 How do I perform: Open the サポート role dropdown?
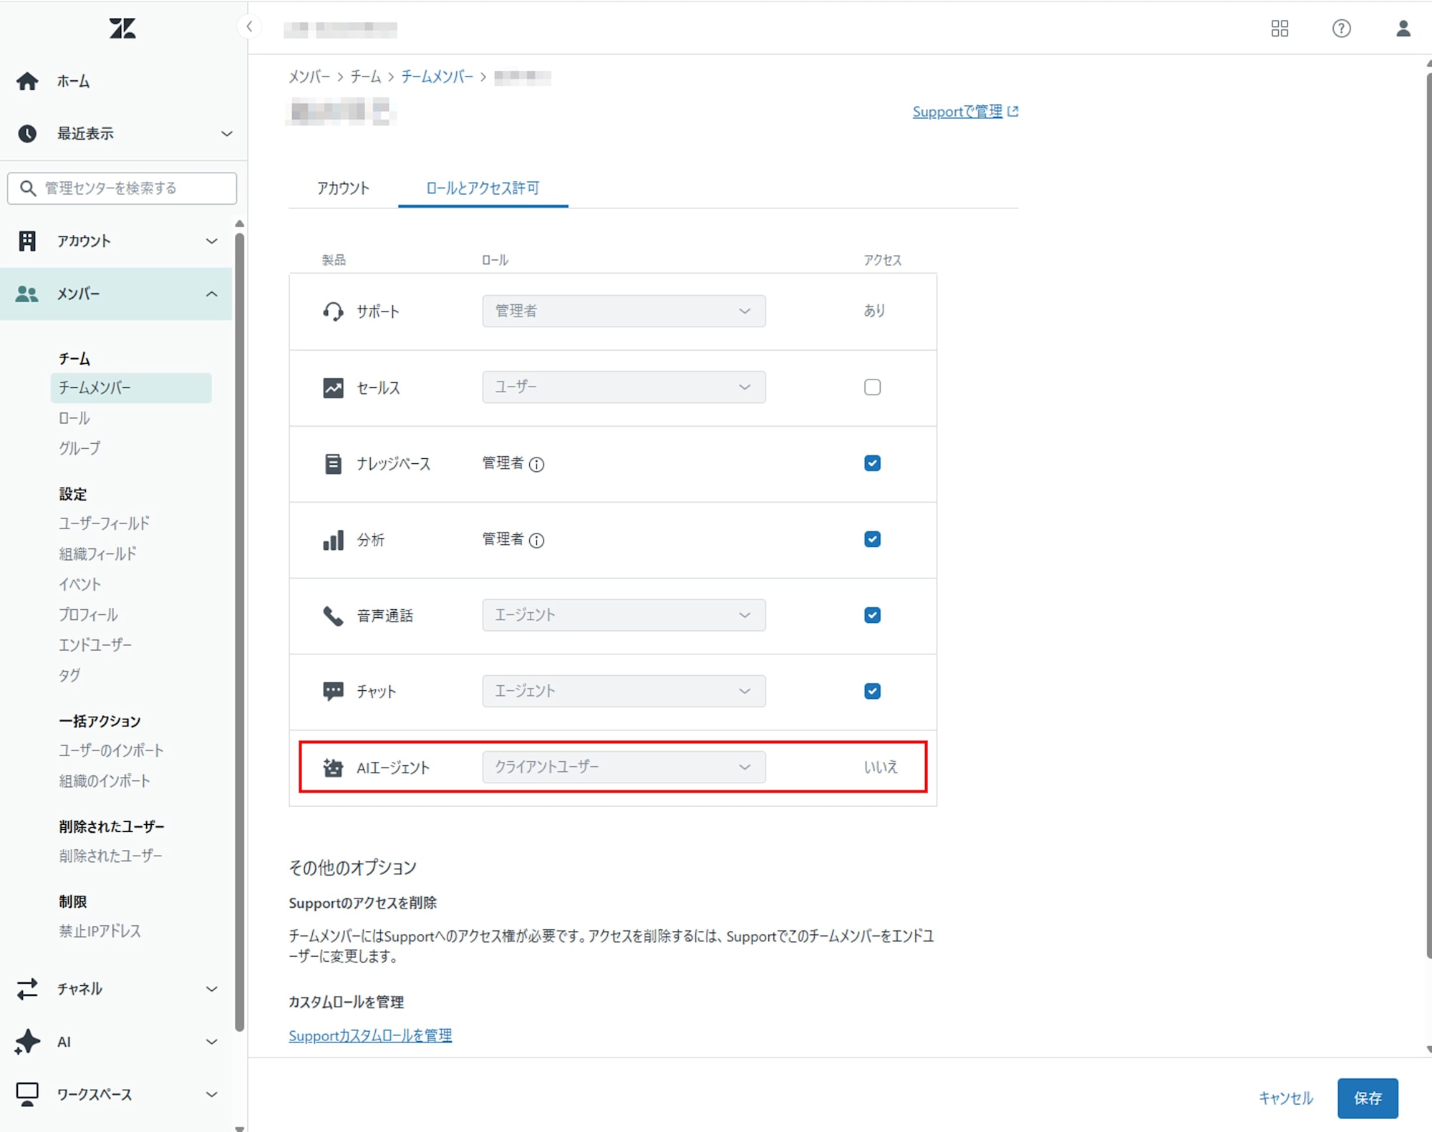pos(623,311)
